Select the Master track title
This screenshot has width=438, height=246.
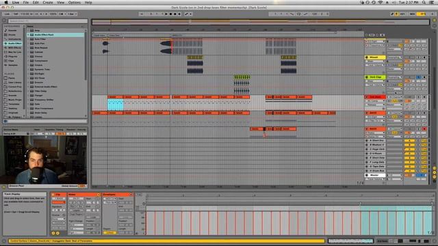pyautogui.click(x=375, y=175)
